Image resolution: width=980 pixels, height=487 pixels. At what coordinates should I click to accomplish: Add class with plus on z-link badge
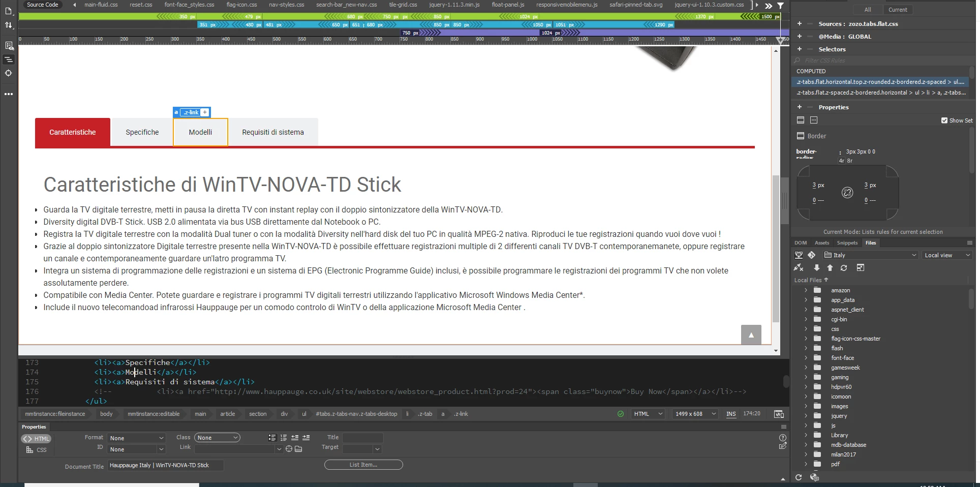(205, 112)
